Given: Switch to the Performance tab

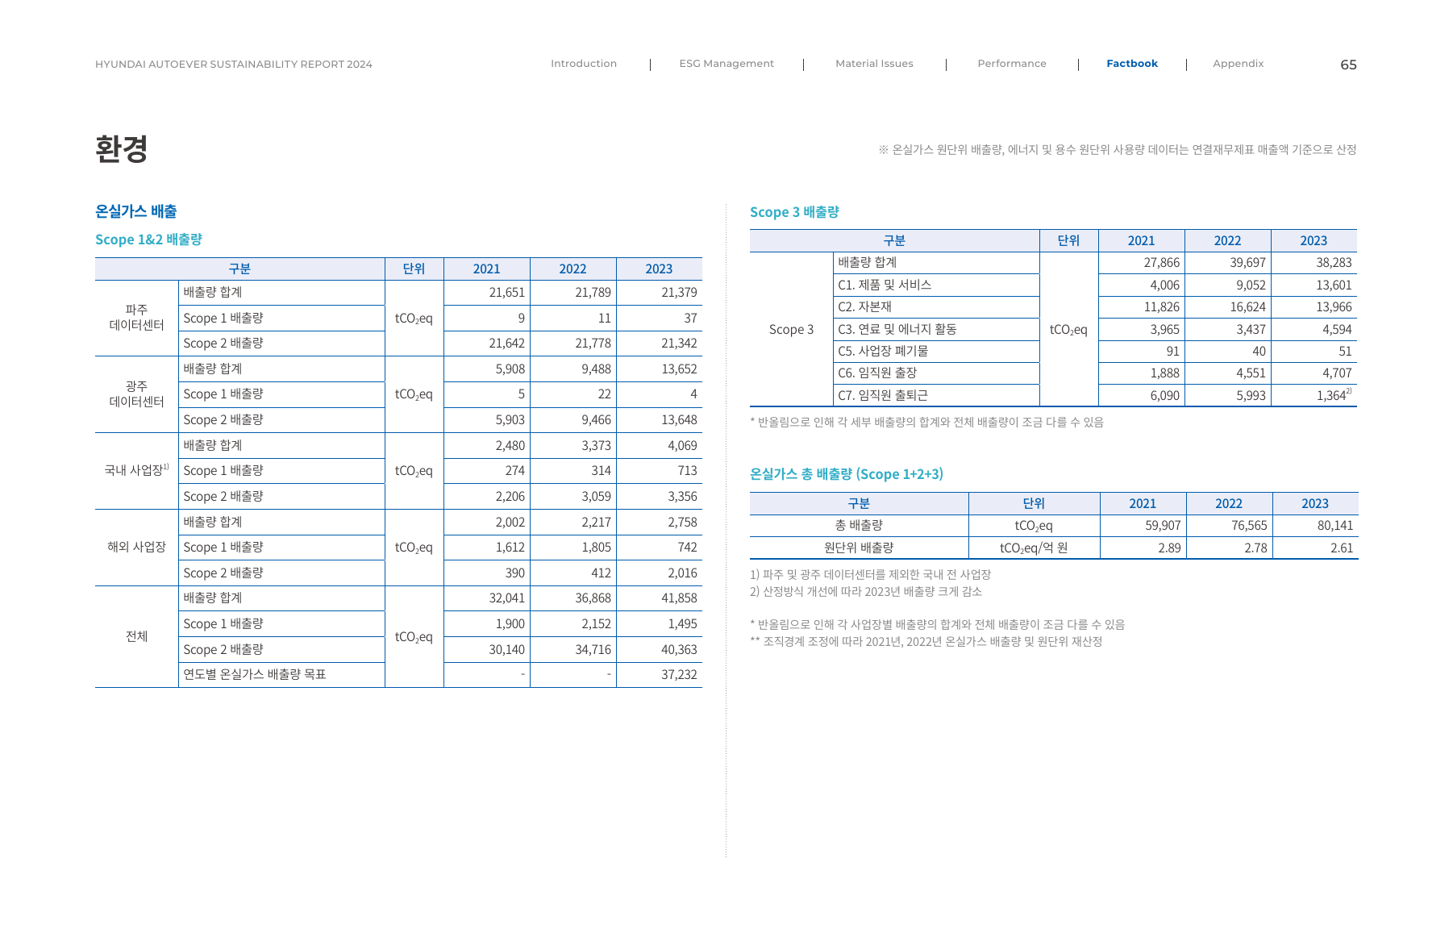Looking at the screenshot, I should click(1011, 64).
